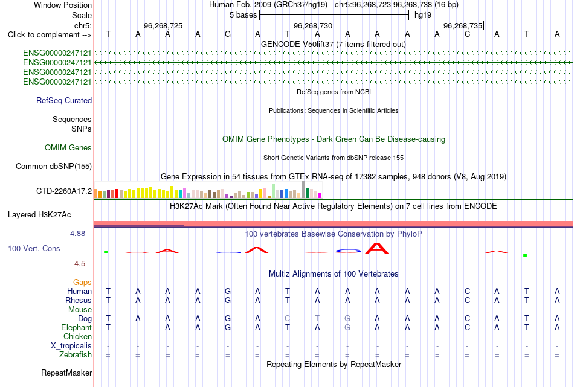Select the Mouse alignment row label
The image size is (574, 387).
pos(80,310)
